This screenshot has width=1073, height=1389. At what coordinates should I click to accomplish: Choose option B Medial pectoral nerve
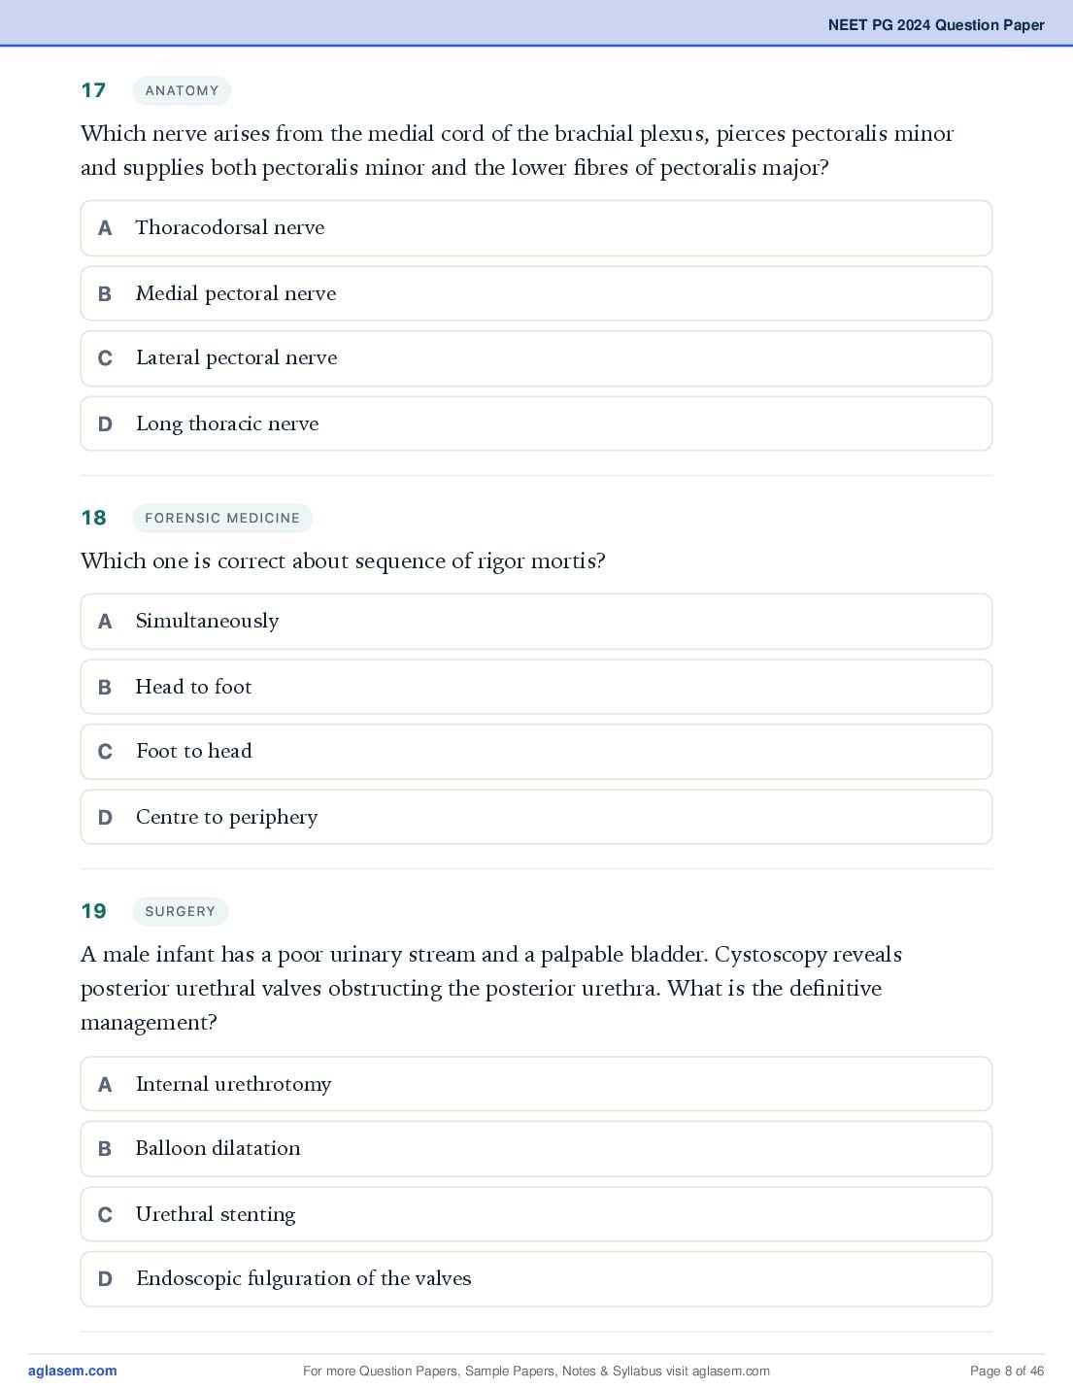click(x=536, y=293)
